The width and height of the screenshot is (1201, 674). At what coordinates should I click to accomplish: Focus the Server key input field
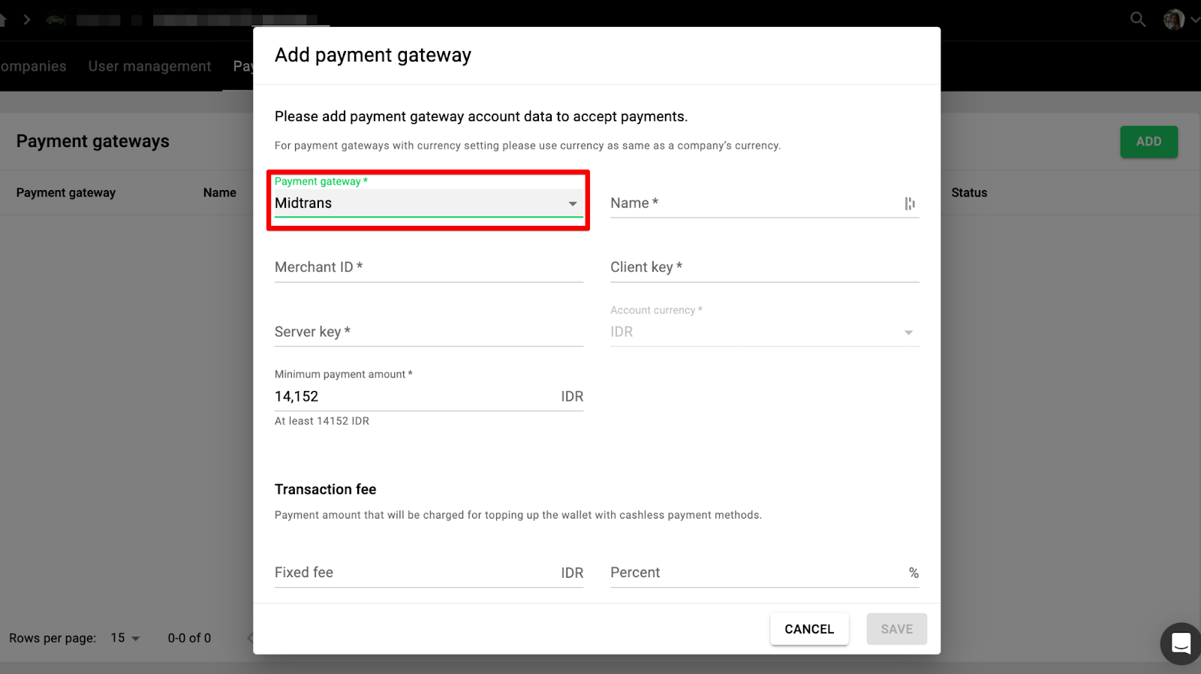(428, 332)
